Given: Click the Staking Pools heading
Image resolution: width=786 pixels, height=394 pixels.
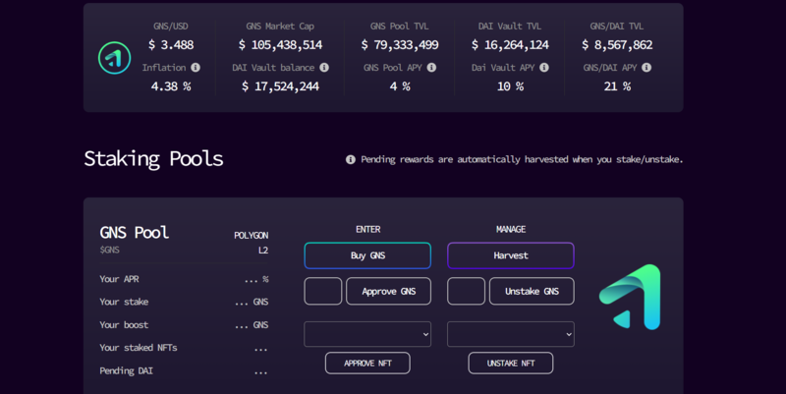Looking at the screenshot, I should (x=153, y=159).
